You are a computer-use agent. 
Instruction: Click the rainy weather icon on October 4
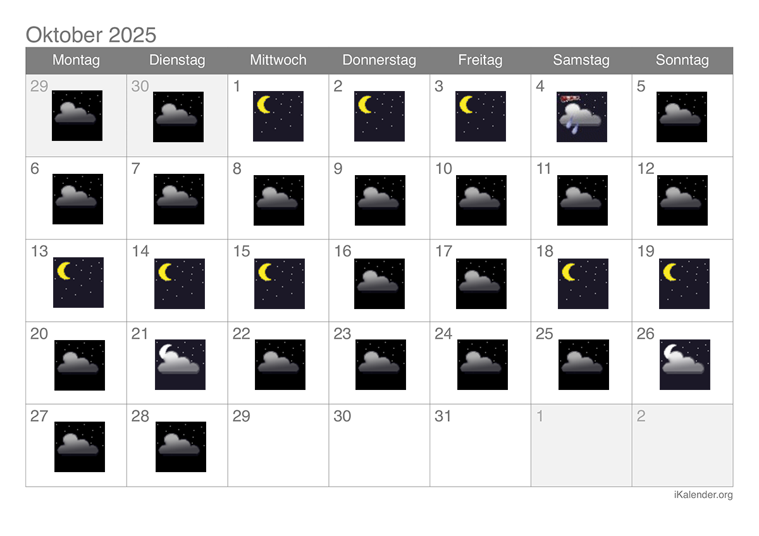coord(581,117)
